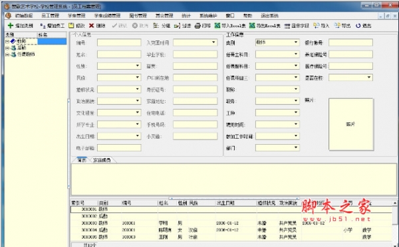Click the green plus 增加类别 (add category) icon

click(x=11, y=25)
